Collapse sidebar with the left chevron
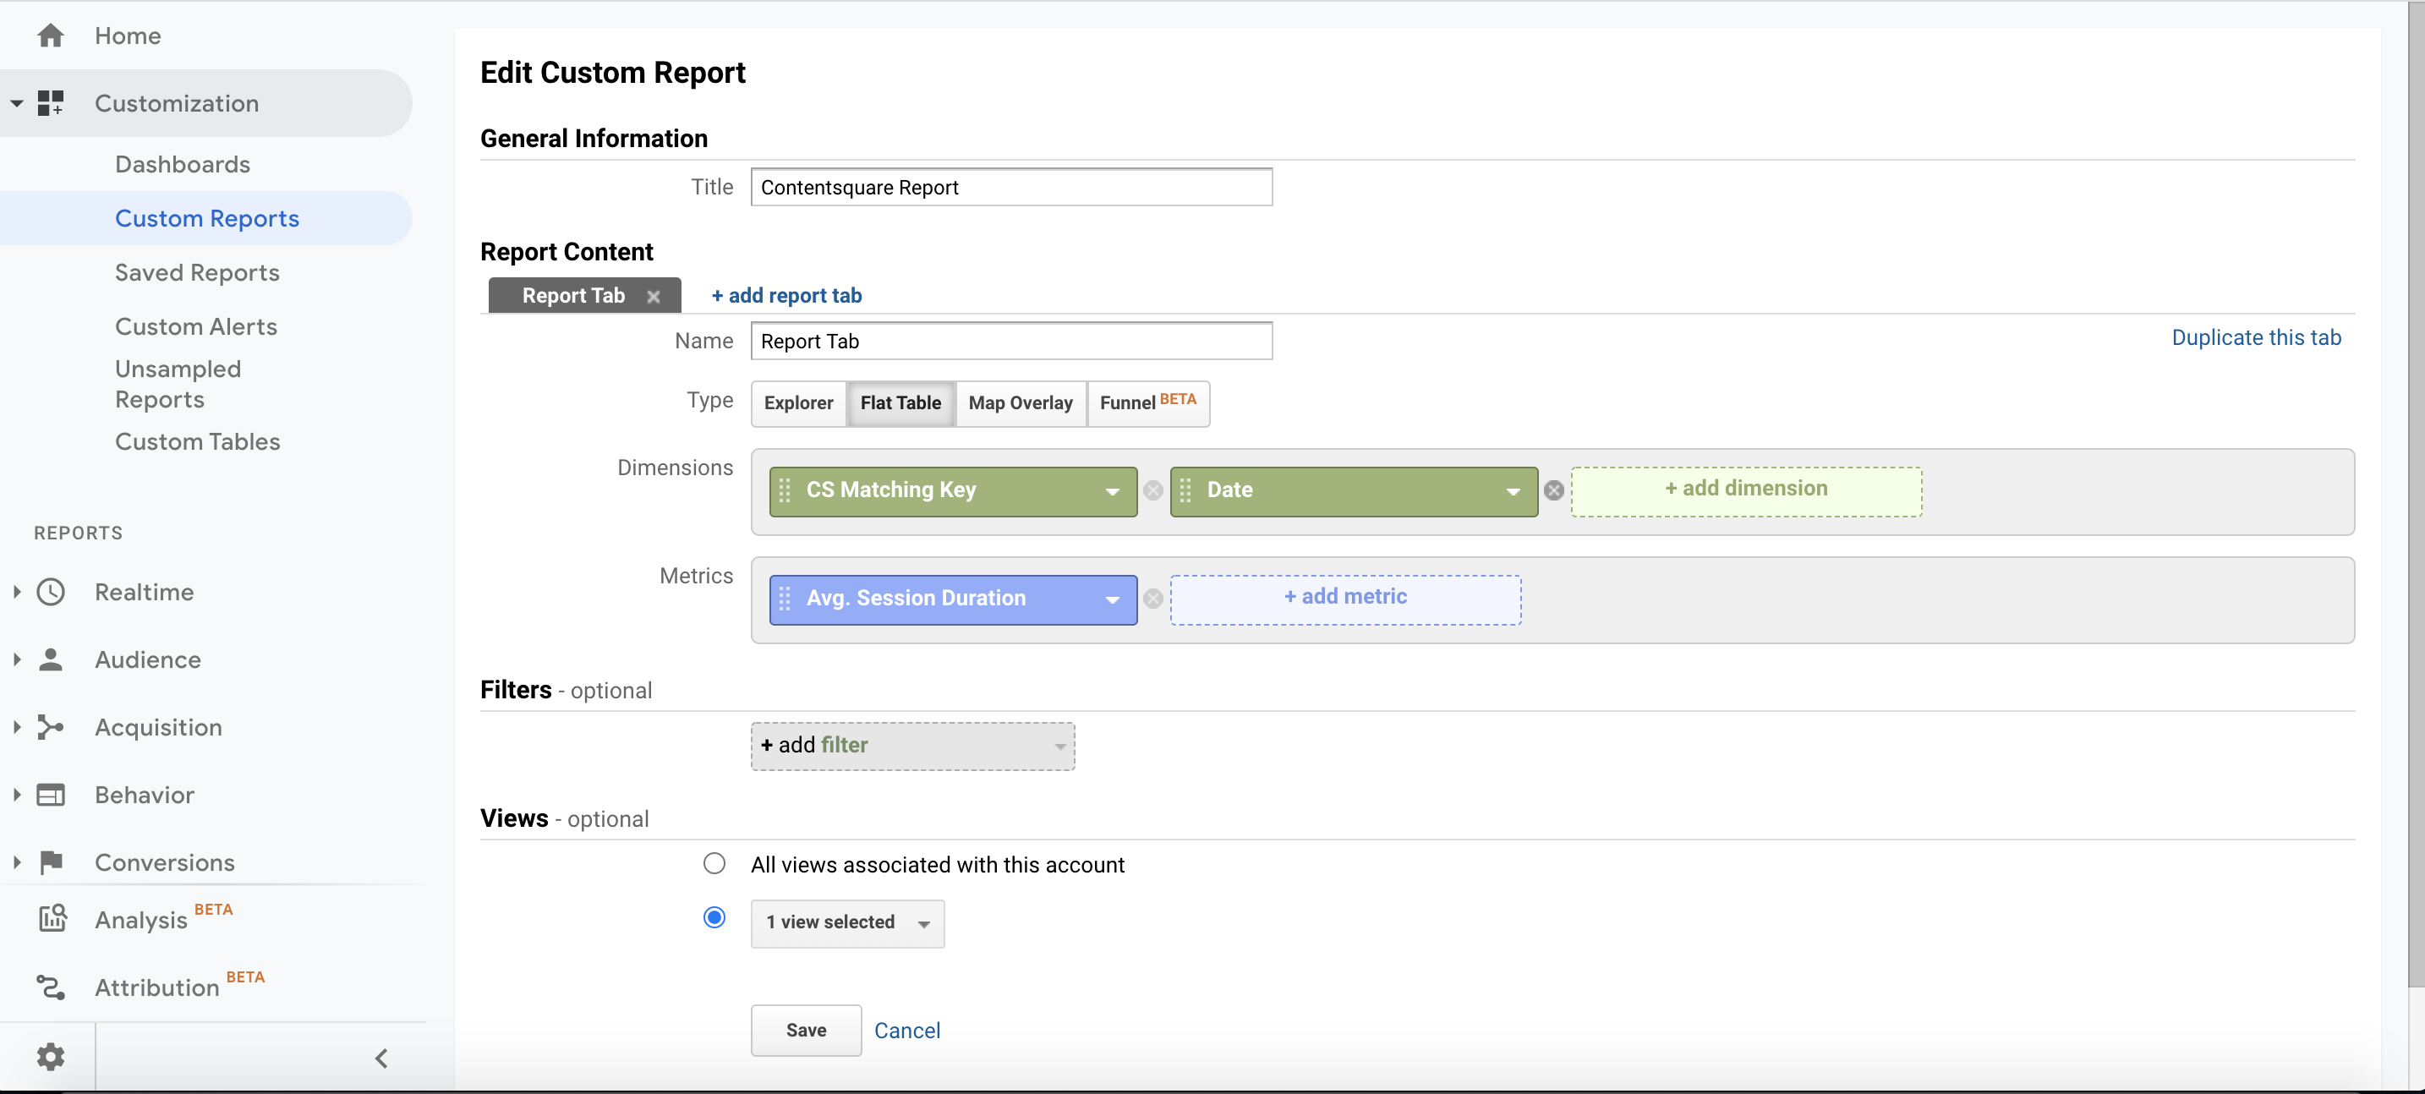The width and height of the screenshot is (2425, 1094). [x=381, y=1058]
